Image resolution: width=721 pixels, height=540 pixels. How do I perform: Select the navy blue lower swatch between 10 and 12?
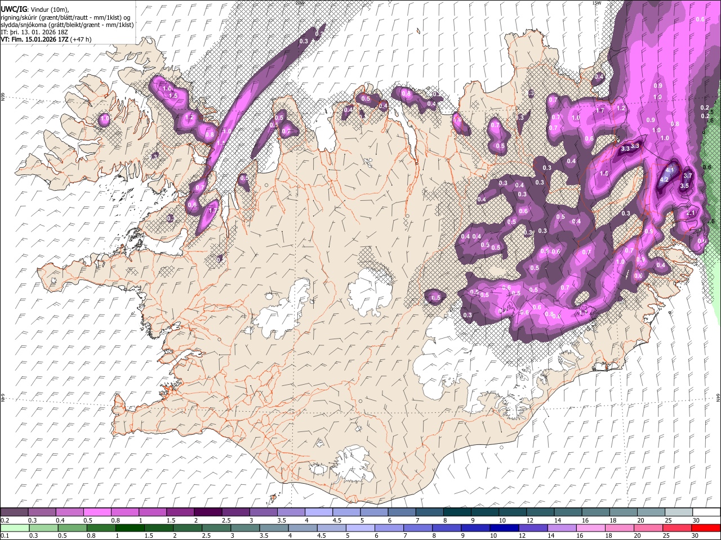click(x=504, y=528)
